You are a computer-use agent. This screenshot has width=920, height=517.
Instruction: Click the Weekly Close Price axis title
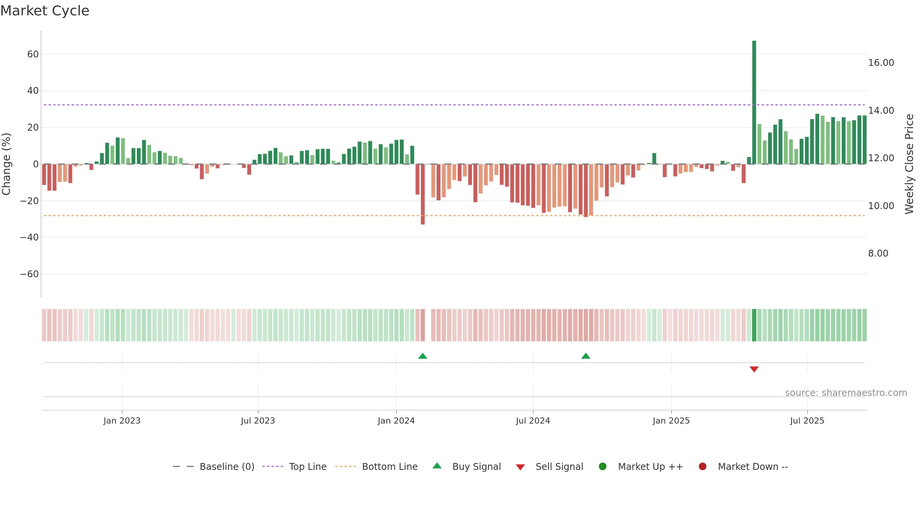click(x=909, y=164)
